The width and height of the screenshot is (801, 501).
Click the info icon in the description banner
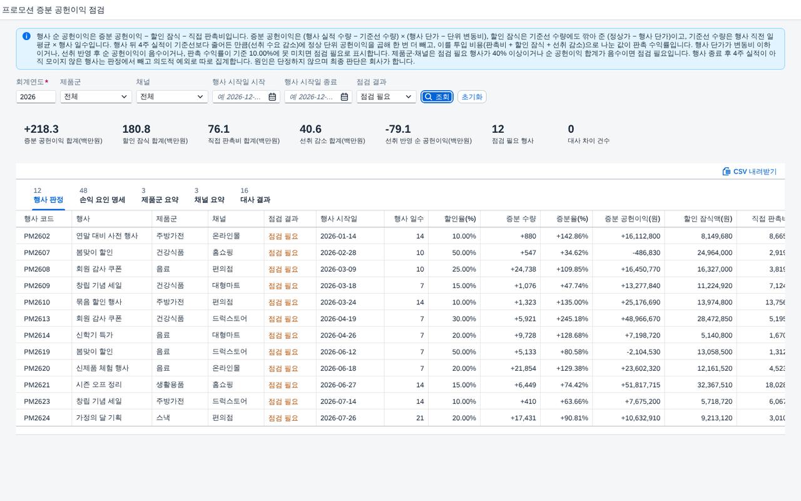pyautogui.click(x=26, y=36)
